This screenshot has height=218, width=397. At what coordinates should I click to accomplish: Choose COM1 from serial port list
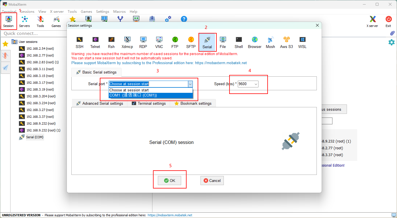coord(151,95)
